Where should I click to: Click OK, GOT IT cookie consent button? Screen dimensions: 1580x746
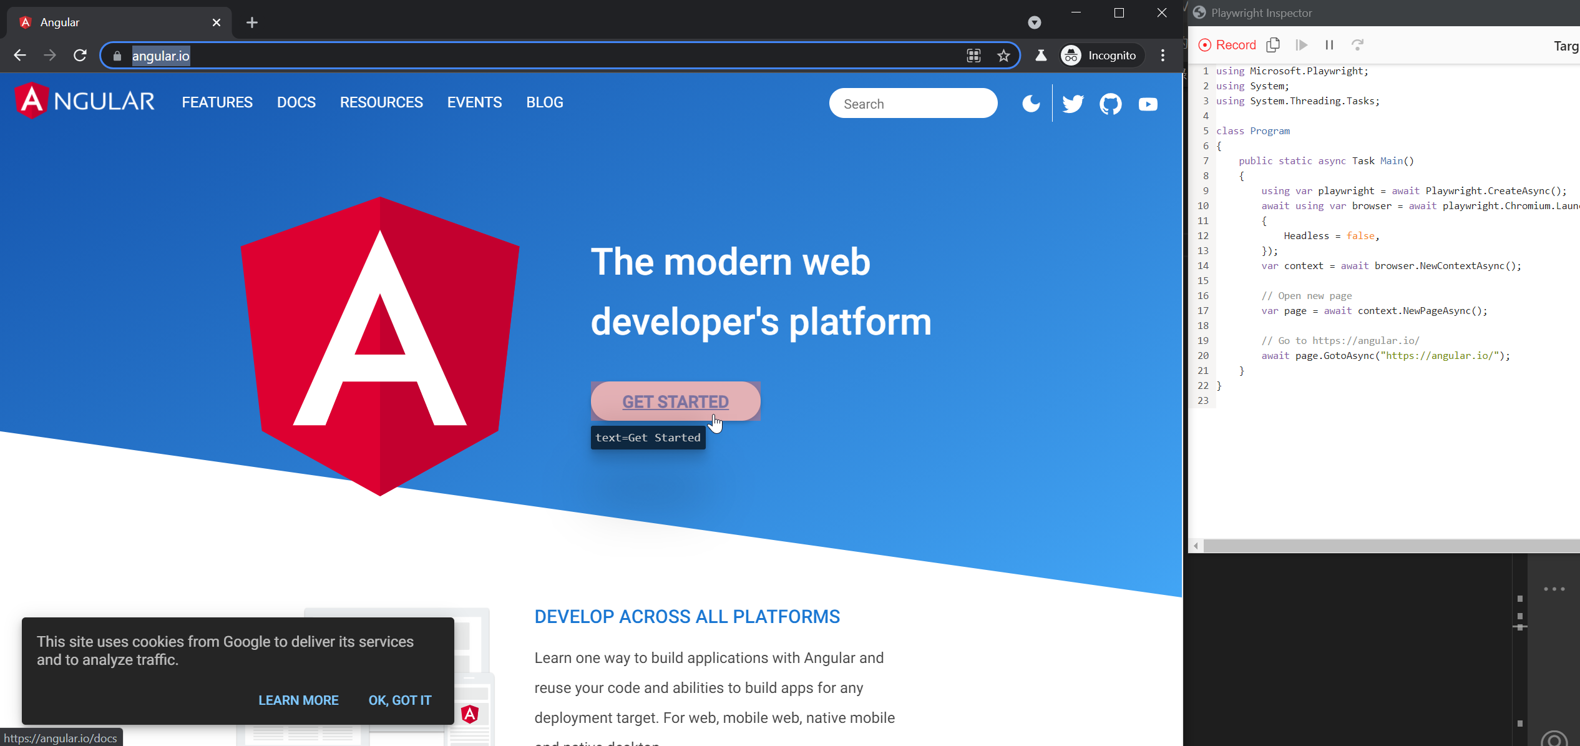click(400, 700)
